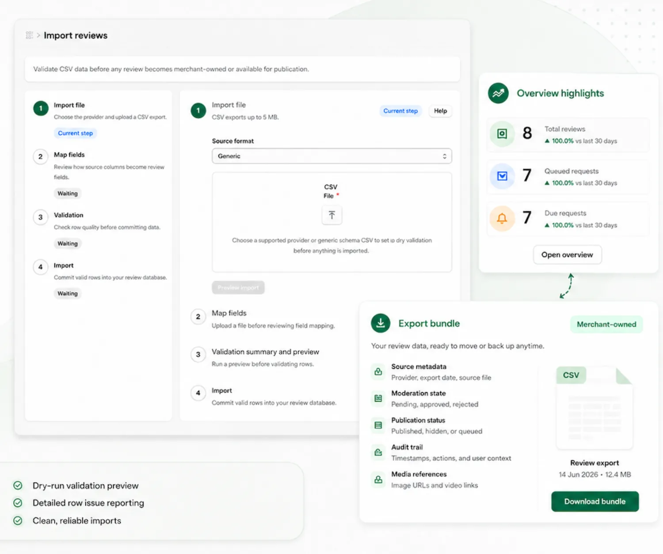Screen dimensions: 663x554
Task: Click the Help button
Action: coord(440,111)
